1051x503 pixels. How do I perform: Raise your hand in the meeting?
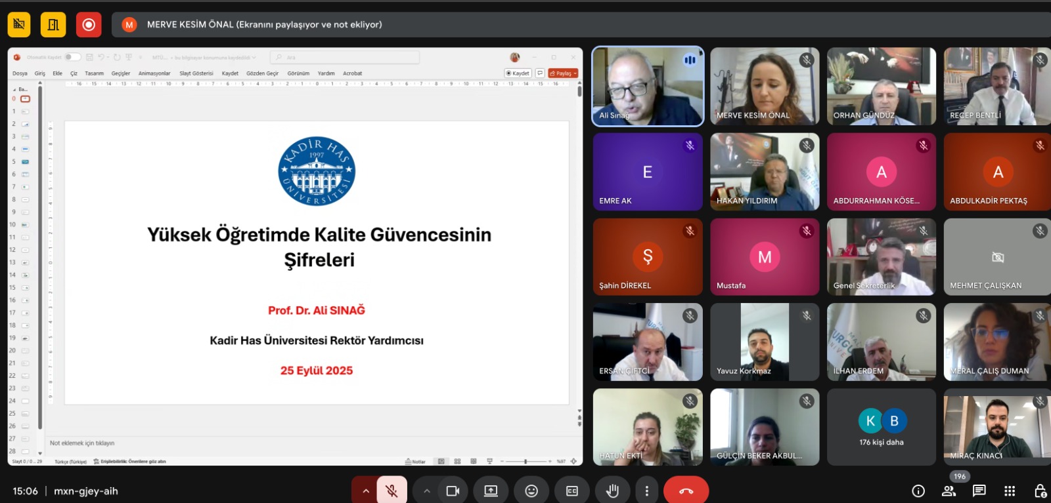click(612, 491)
